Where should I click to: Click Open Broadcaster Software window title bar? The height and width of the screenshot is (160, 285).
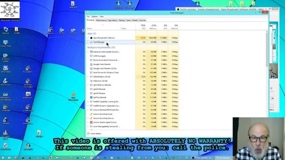click(x=220, y=9)
